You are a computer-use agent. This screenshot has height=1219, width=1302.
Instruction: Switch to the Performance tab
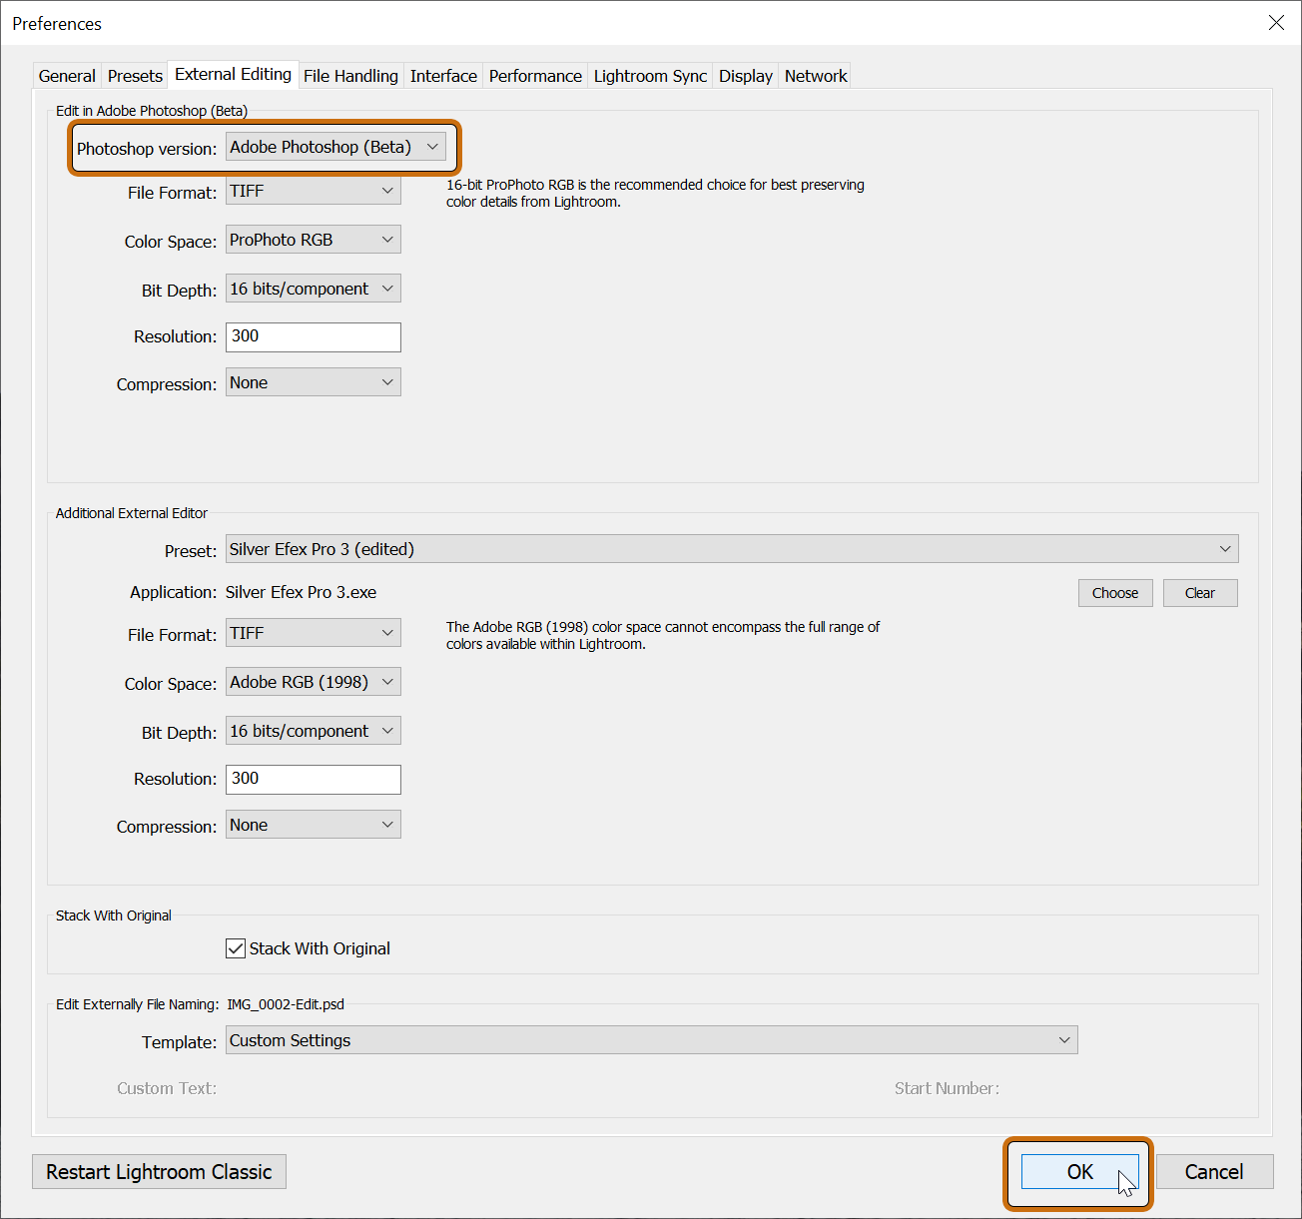[x=535, y=76]
